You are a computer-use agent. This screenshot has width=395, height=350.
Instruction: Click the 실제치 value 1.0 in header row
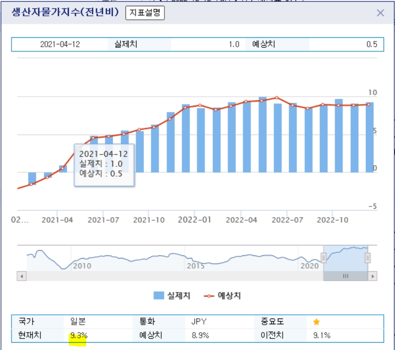234,44
